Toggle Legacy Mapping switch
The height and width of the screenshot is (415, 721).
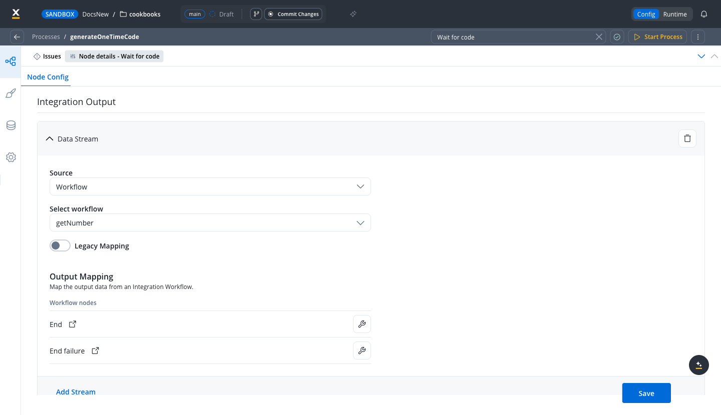pos(60,245)
